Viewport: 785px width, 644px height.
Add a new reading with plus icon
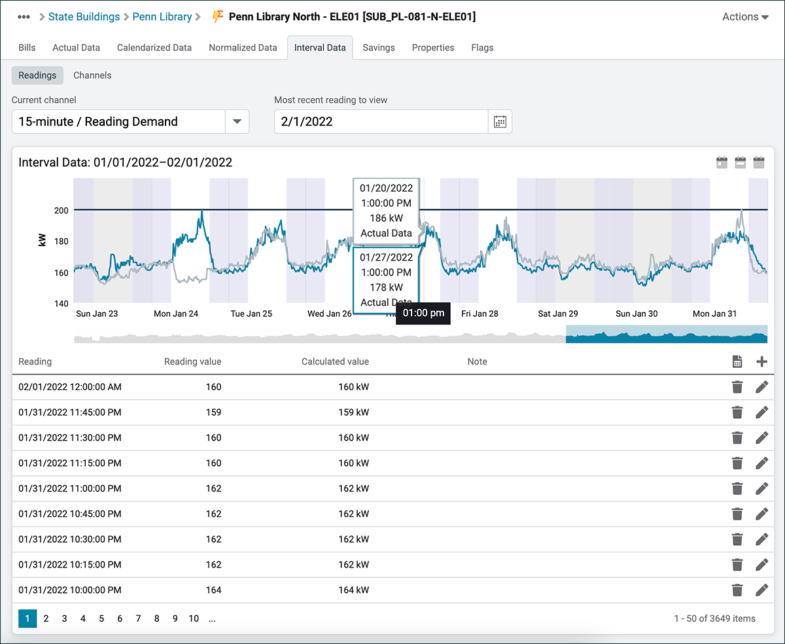[761, 361]
